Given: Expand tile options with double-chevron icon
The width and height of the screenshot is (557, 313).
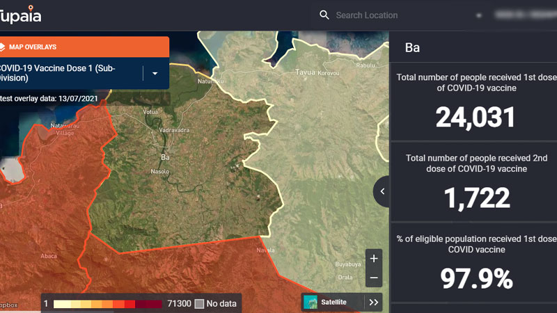Looking at the screenshot, I should 374,303.
